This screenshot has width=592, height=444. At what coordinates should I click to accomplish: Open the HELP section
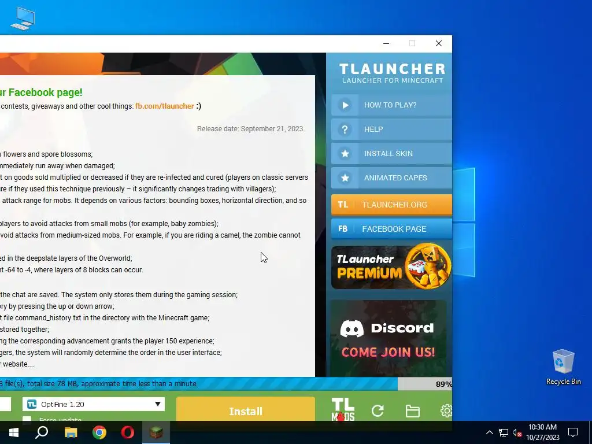391,129
